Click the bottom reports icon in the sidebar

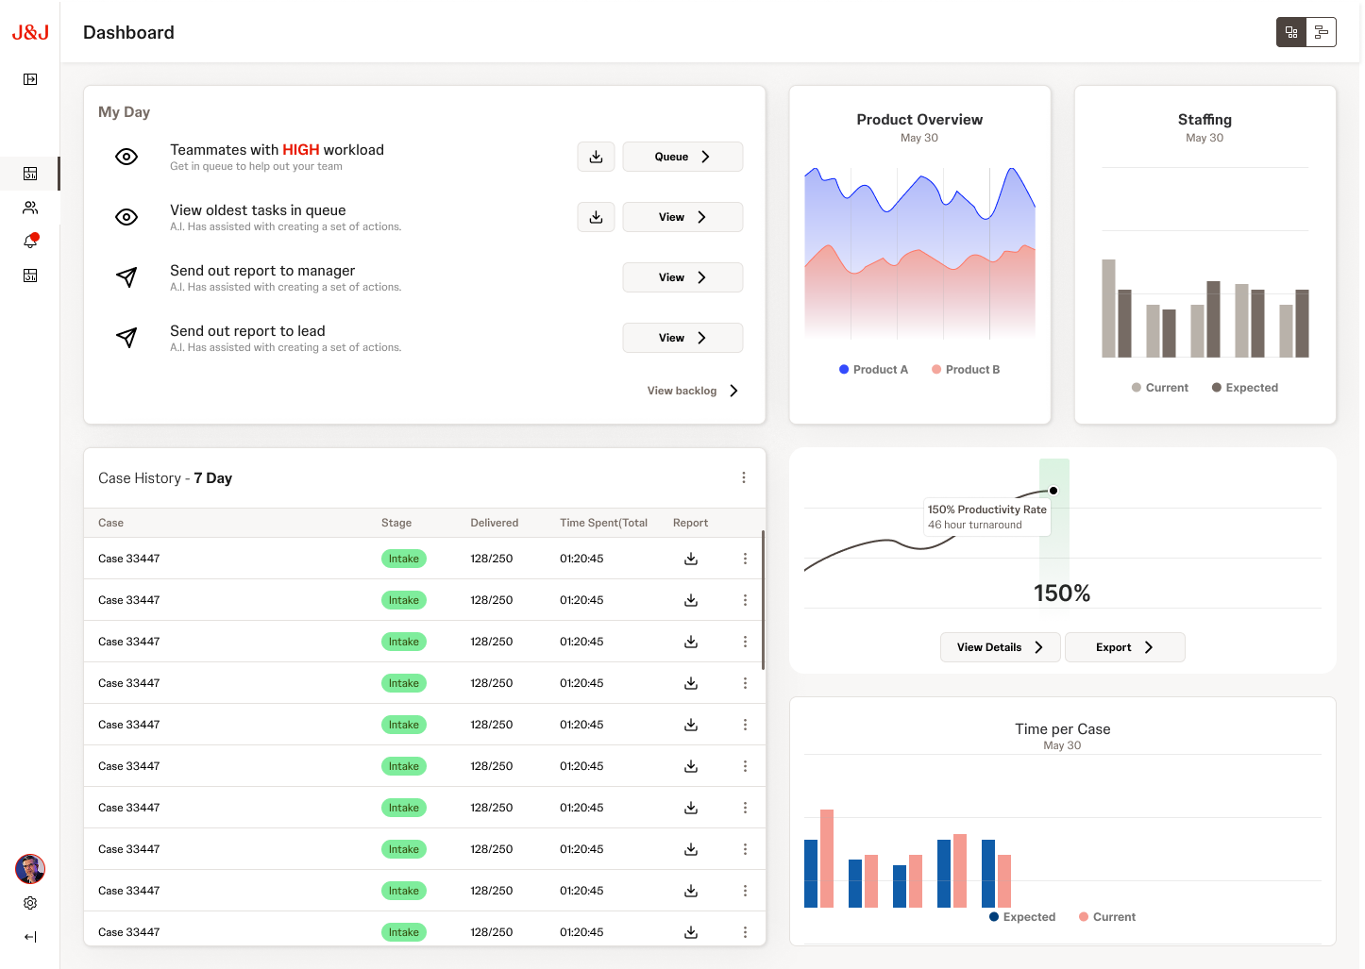(29, 276)
